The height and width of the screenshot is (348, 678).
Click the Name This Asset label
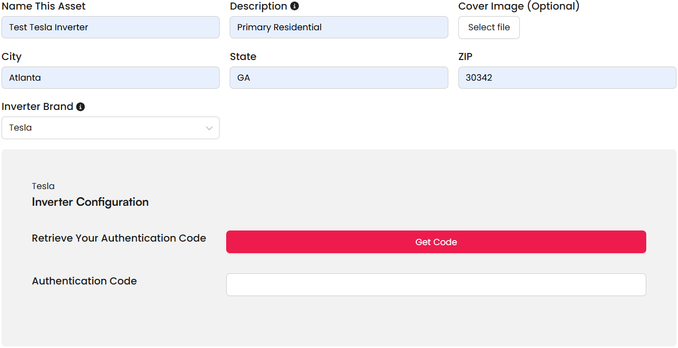tap(44, 6)
